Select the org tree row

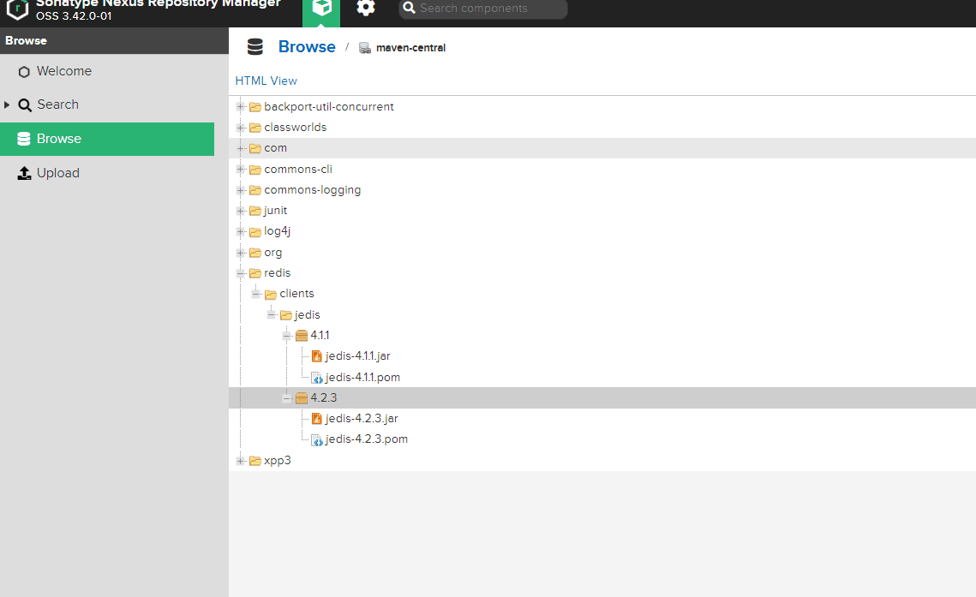coord(602,253)
